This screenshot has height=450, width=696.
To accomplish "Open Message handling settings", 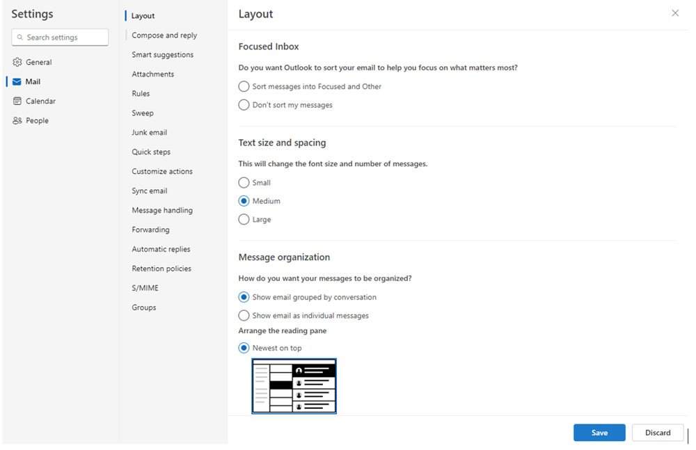I will (x=162, y=210).
